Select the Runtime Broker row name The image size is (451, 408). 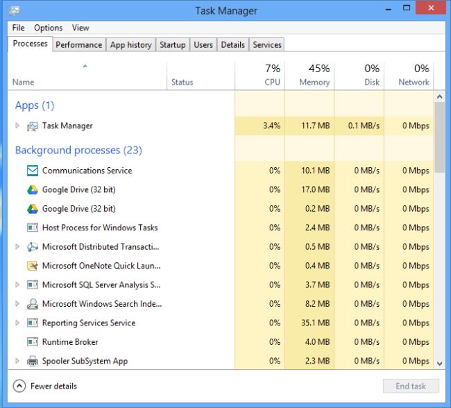tap(70, 342)
